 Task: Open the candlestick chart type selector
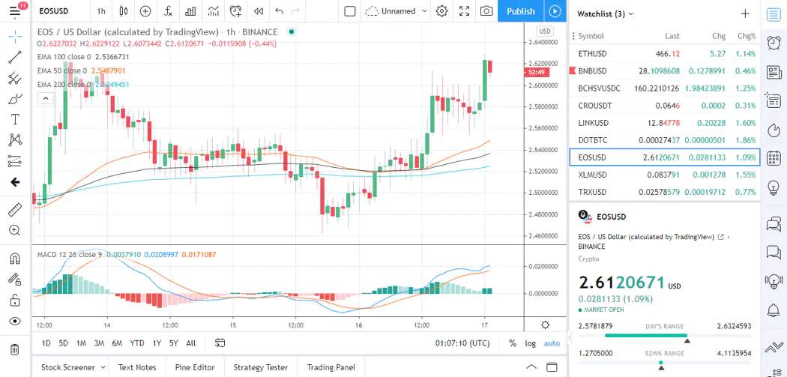pyautogui.click(x=124, y=11)
